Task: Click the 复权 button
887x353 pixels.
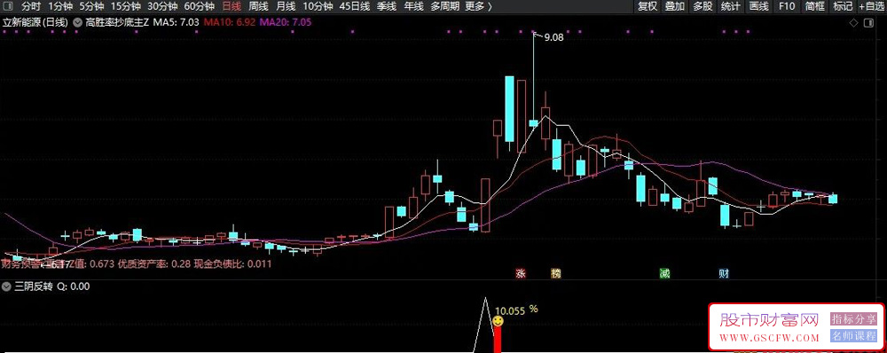Action: [648, 7]
